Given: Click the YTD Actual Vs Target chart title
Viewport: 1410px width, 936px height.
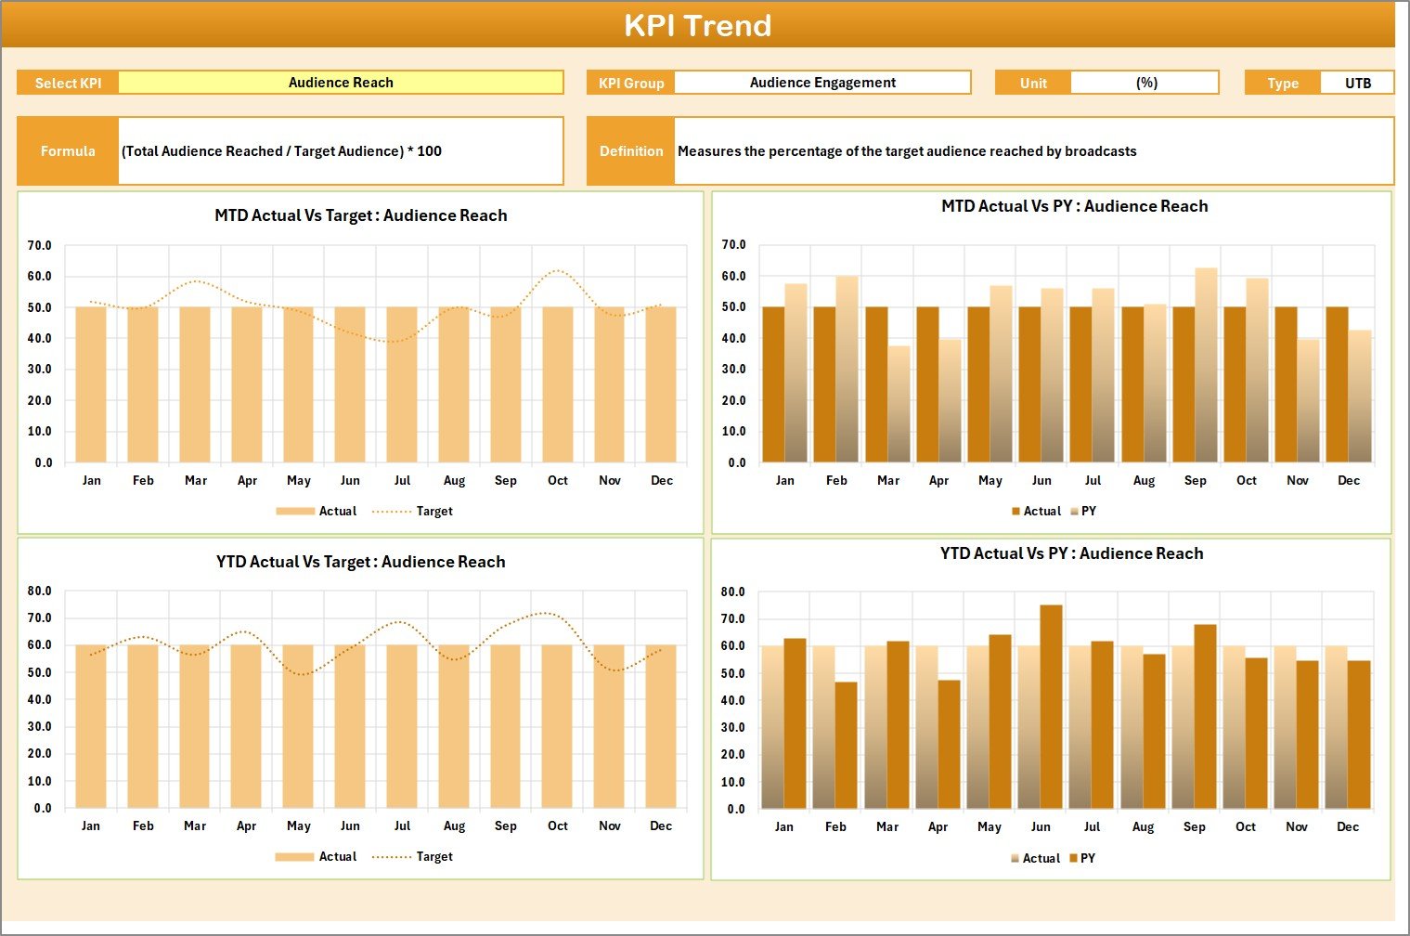Looking at the screenshot, I should (x=360, y=562).
